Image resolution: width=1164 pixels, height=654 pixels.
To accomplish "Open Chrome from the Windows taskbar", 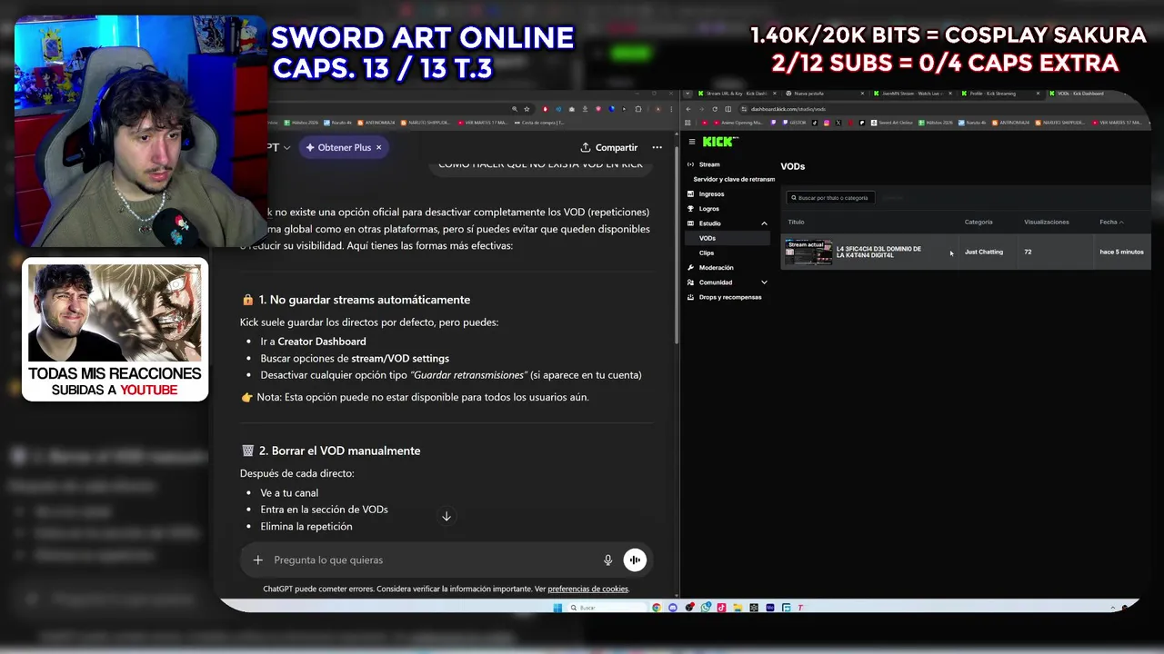I will pos(657,608).
